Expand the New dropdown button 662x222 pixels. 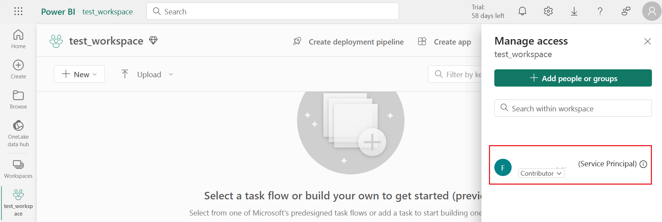[x=79, y=74]
